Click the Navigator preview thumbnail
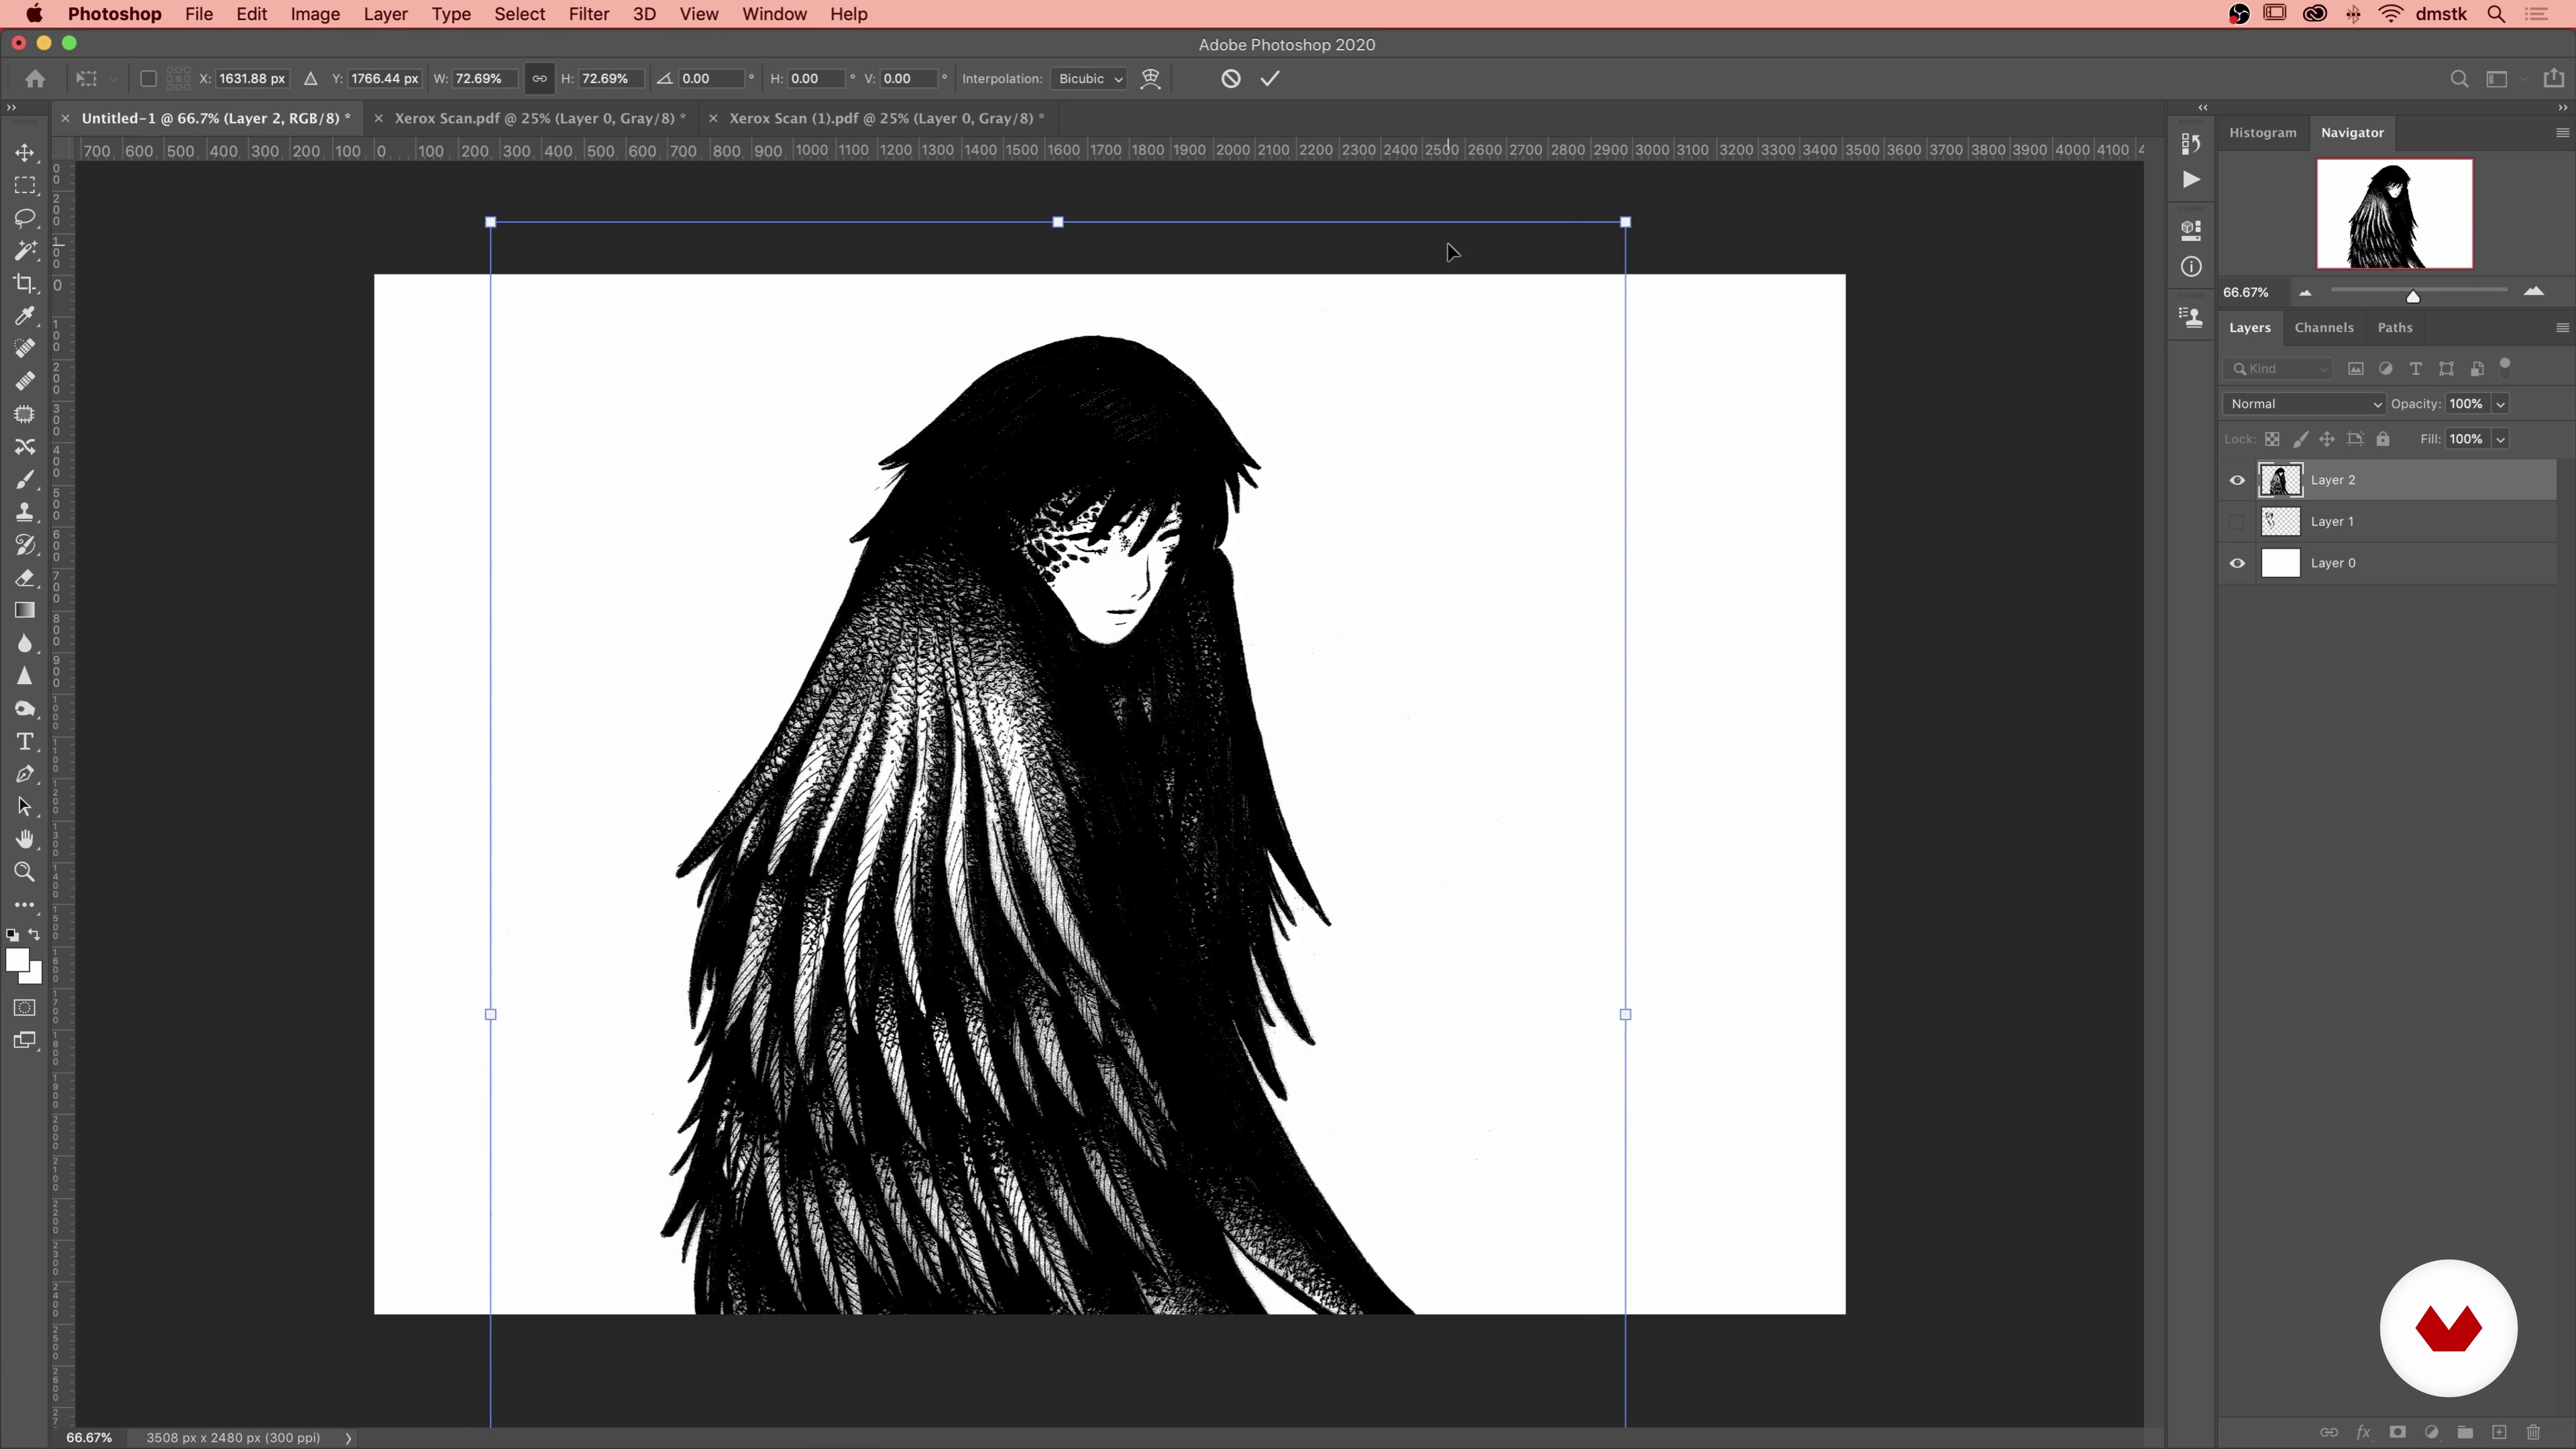Screen dimensions: 2576x1449 pos(2395,213)
